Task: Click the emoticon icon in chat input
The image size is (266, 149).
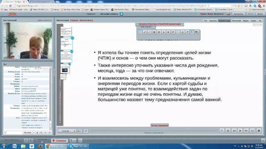Action: click(x=5, y=133)
